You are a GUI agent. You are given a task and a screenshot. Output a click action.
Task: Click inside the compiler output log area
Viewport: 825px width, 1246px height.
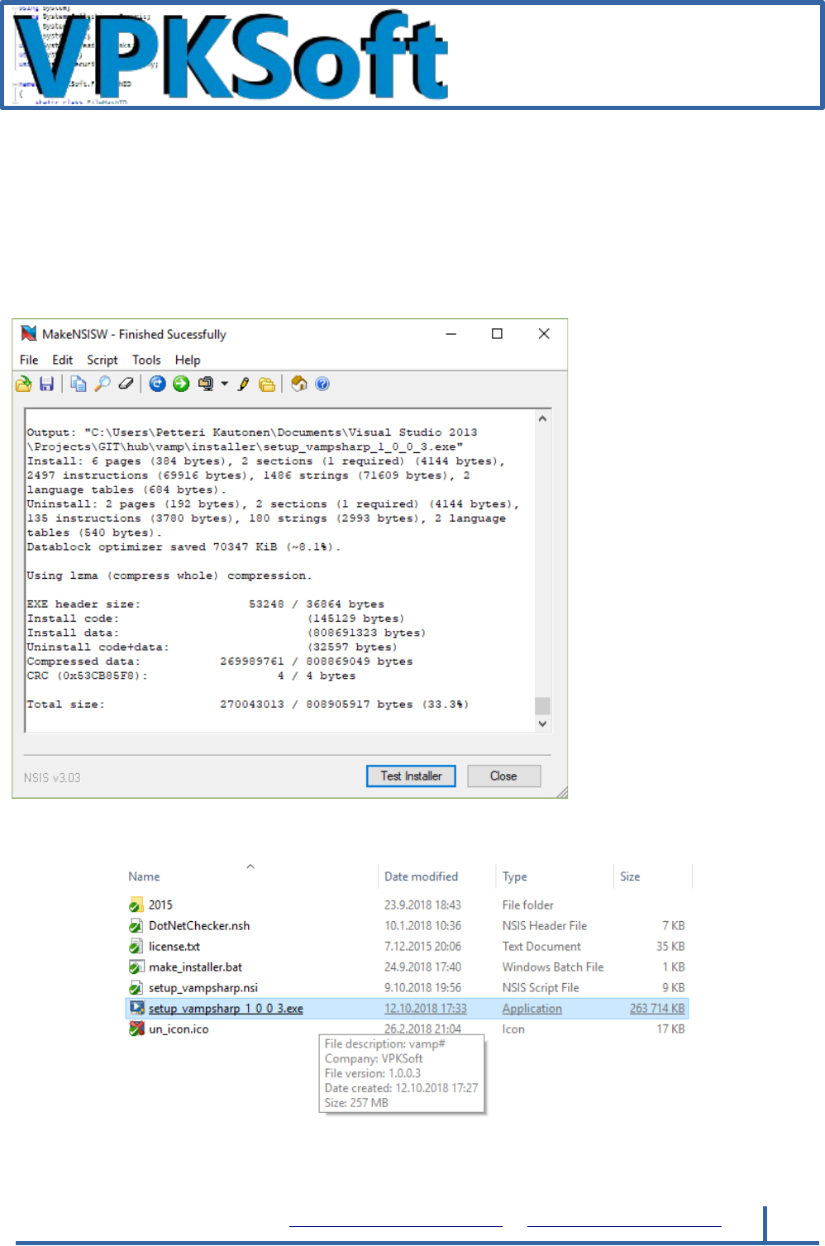pos(279,570)
